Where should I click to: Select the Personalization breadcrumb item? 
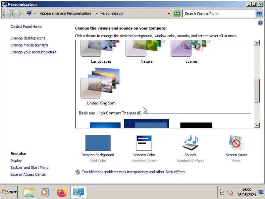112,13
